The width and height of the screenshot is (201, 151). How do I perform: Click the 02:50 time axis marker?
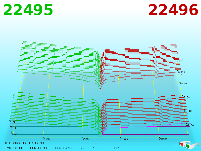coord(190,125)
